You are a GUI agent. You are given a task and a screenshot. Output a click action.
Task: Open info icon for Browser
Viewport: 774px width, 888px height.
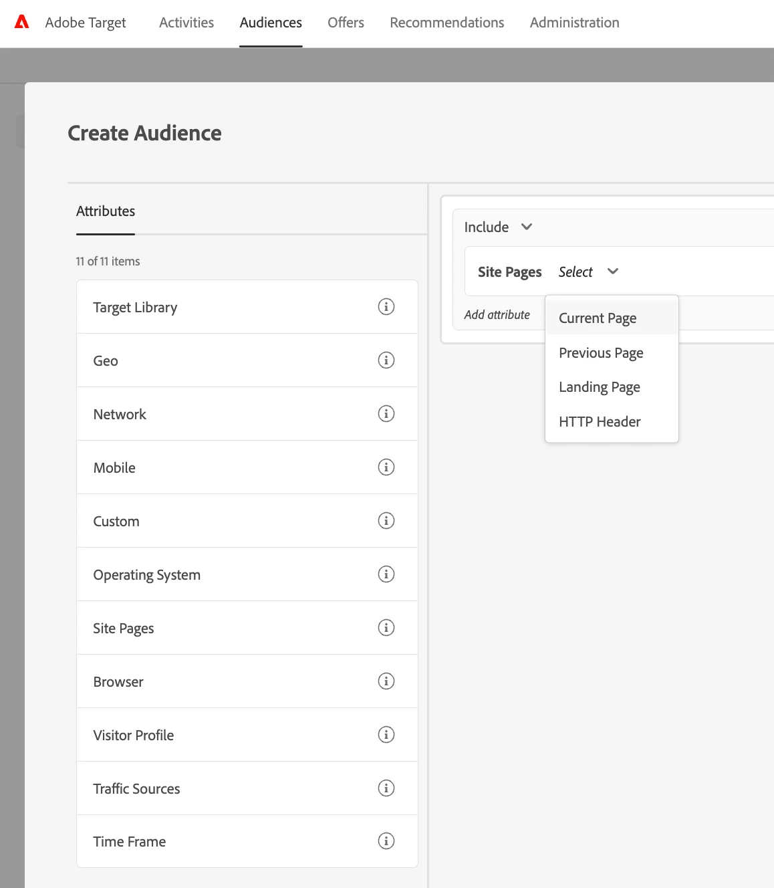pos(386,681)
